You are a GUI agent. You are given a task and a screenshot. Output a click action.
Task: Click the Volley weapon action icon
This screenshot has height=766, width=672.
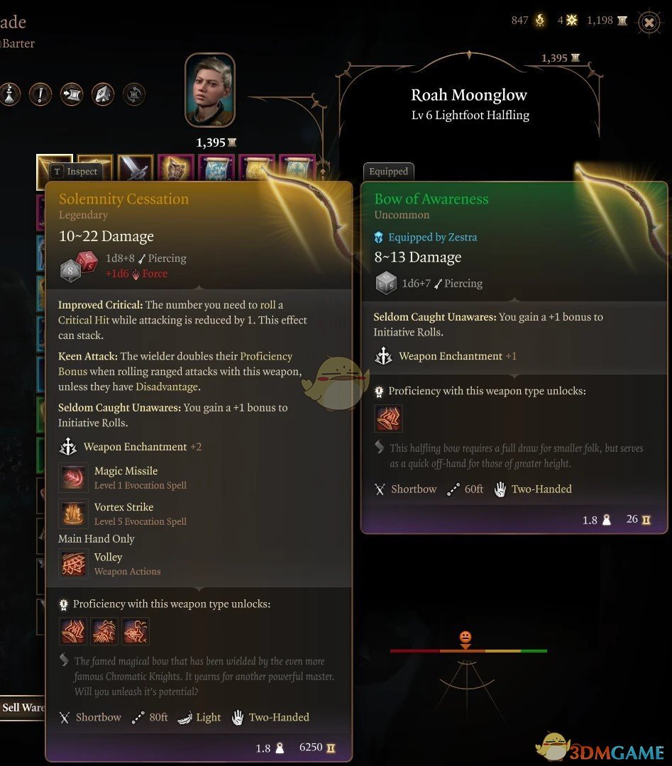pyautogui.click(x=73, y=563)
